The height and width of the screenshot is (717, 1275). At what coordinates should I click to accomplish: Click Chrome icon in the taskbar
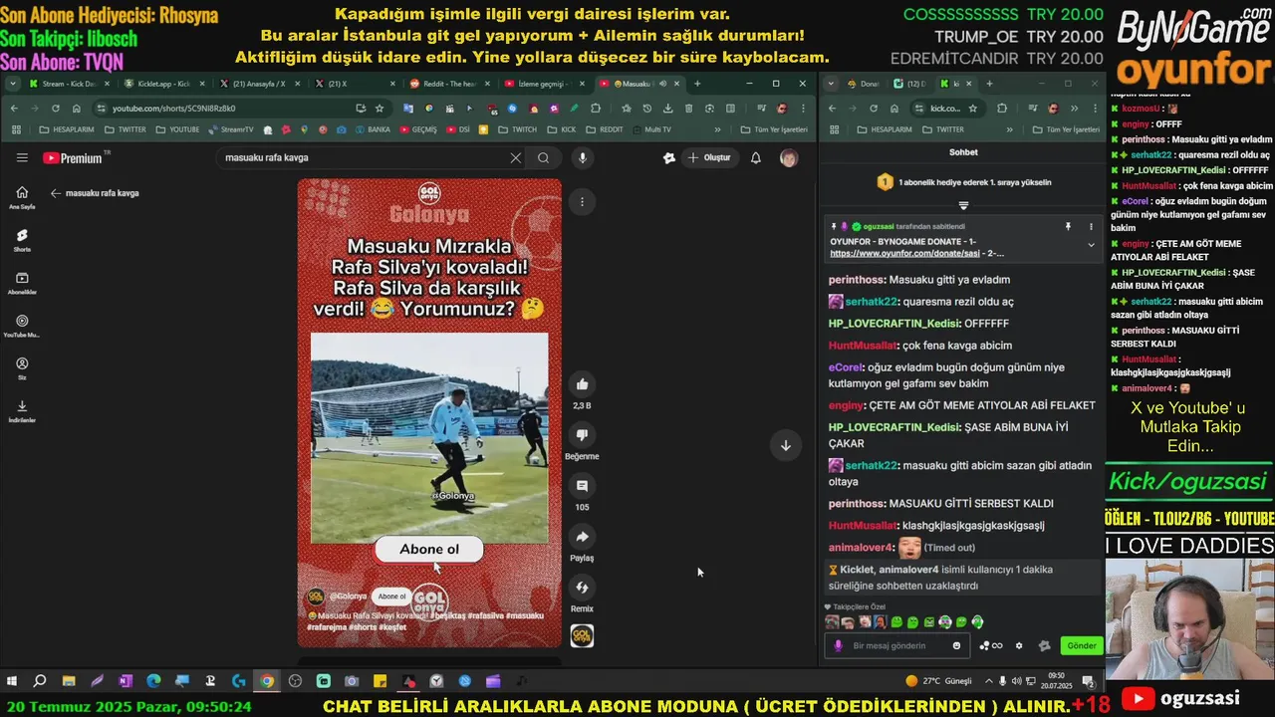267,681
